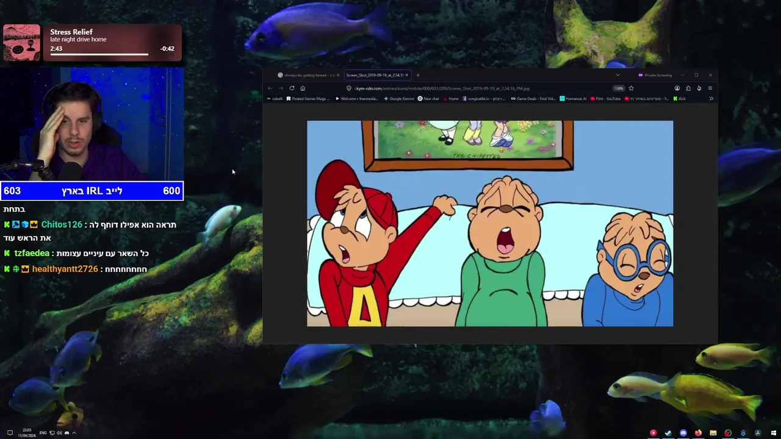Open the New chat bookmark
781x439 pixels.
428,99
